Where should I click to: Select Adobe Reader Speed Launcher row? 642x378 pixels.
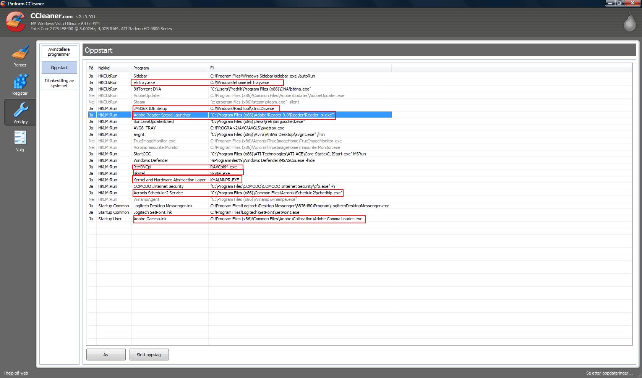pos(239,115)
